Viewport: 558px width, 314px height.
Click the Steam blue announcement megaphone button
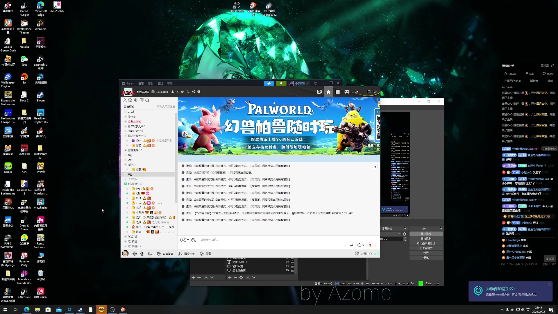coord(269,83)
